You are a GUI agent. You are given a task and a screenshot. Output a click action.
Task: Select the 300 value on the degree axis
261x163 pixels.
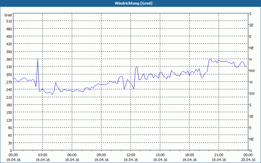pyautogui.click(x=9, y=75)
